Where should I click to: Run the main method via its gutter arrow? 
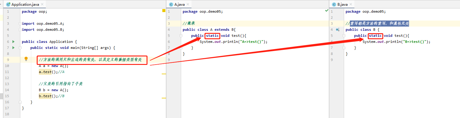13,48
